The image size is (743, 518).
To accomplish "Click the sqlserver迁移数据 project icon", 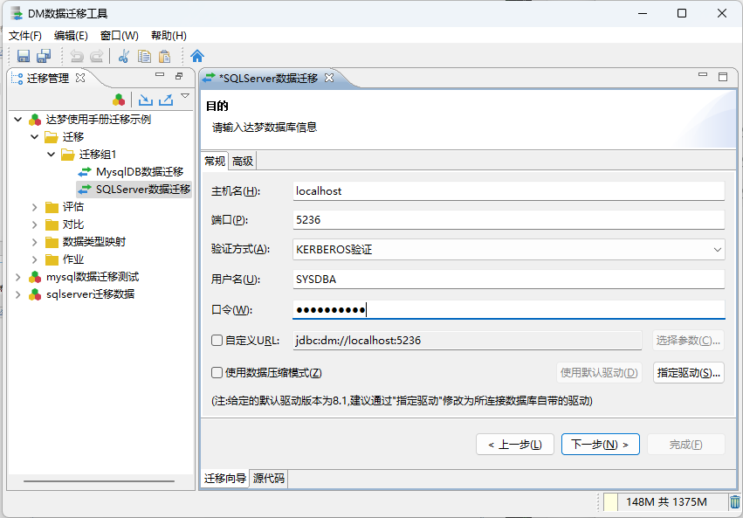I will tap(35, 294).
